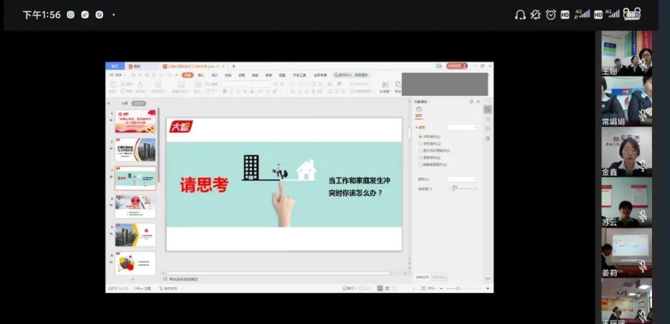670x324 pixels.
Task: Select the gradient fill radio button
Action: click(x=421, y=143)
